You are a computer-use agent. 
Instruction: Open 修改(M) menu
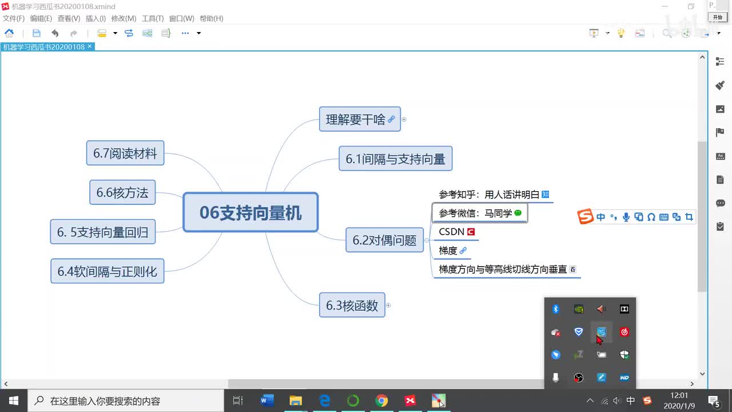(x=124, y=18)
